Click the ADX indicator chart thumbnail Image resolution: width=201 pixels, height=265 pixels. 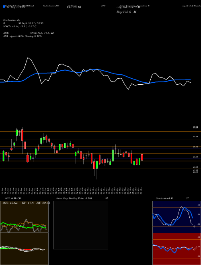coord(24,217)
